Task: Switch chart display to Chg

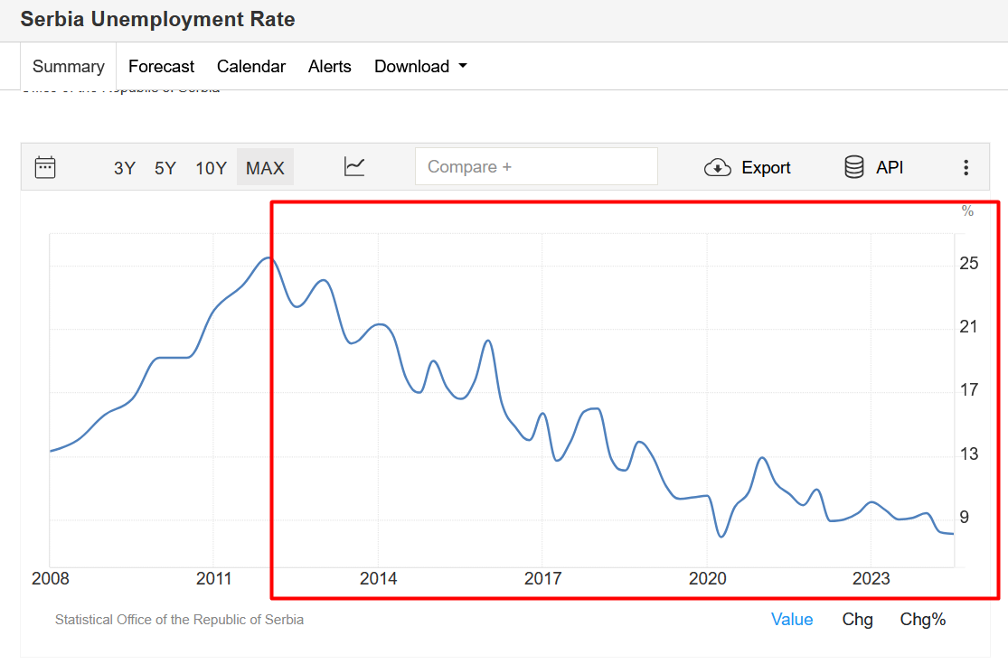Action: point(857,619)
